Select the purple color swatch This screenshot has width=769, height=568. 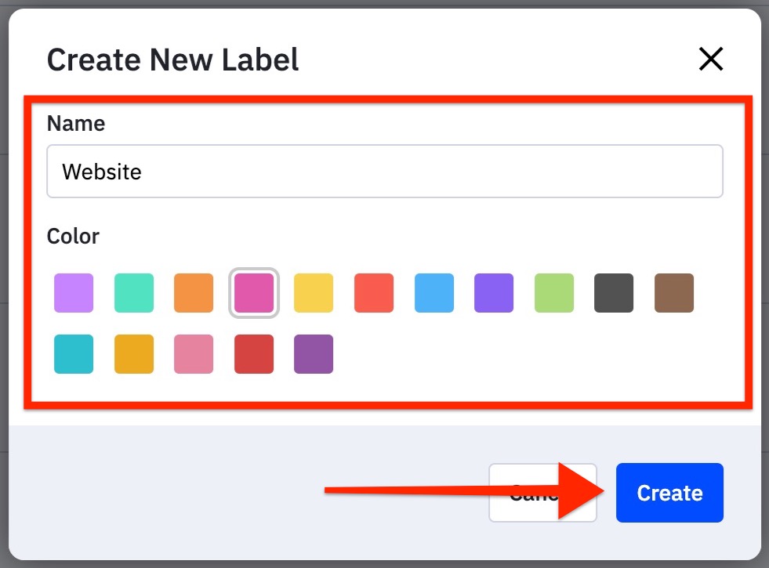coord(73,293)
